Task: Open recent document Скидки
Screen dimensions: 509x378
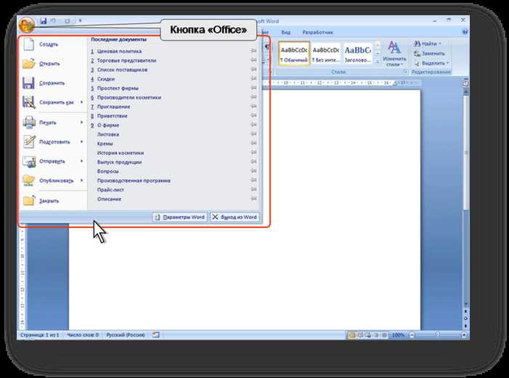Action: click(x=106, y=79)
